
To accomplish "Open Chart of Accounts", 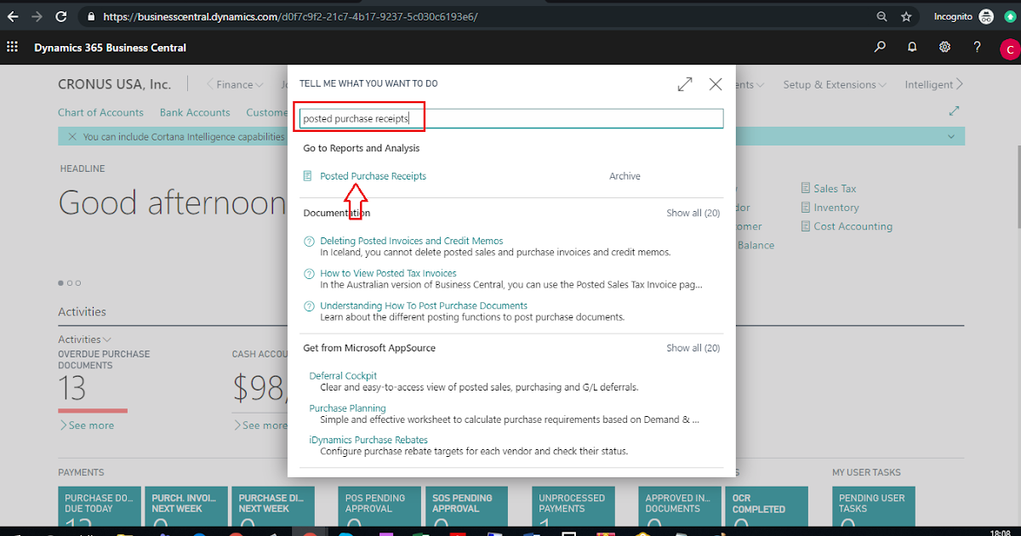I will [101, 112].
